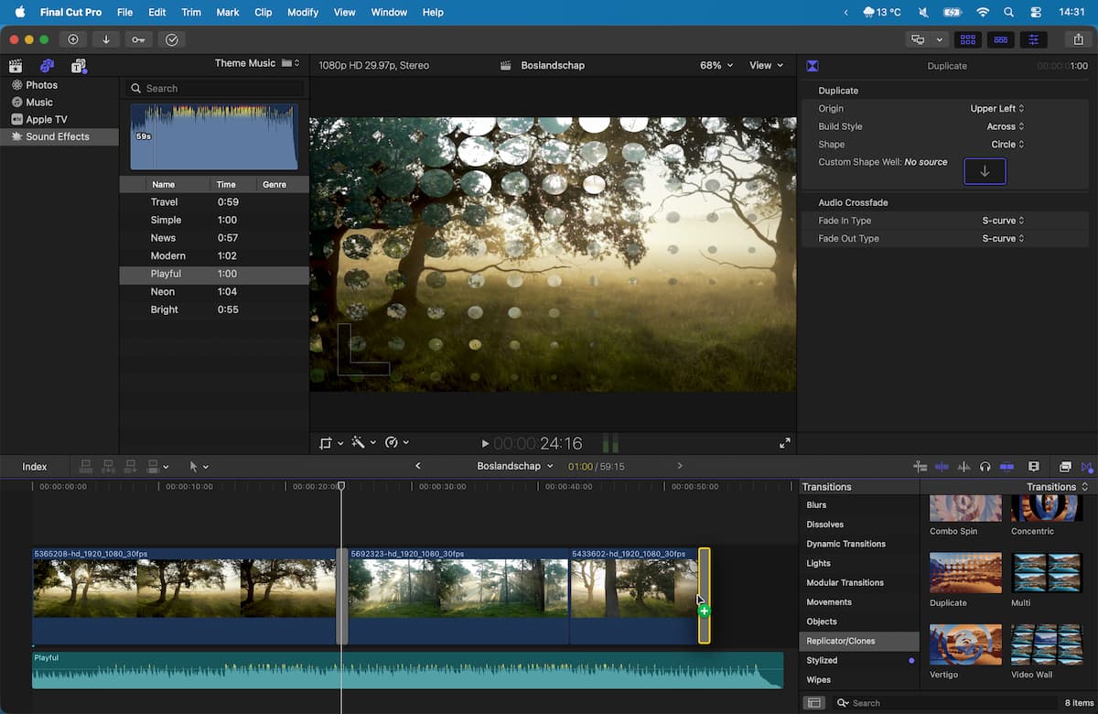The width and height of the screenshot is (1098, 714).
Task: Show the Effects browser icon
Action: [1065, 467]
